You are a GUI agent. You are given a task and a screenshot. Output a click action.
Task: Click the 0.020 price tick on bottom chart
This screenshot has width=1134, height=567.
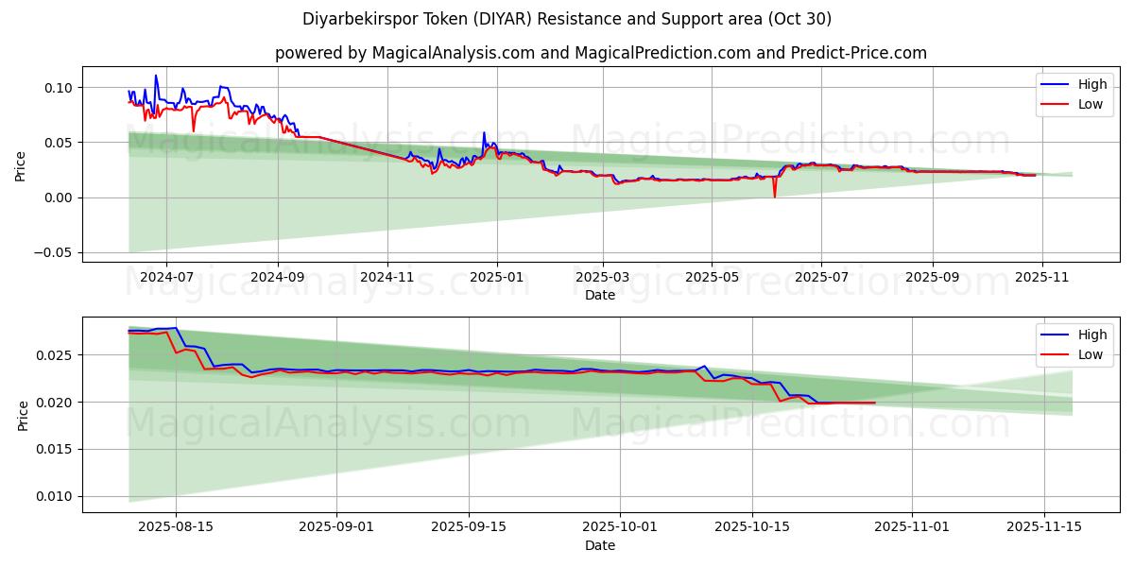55,403
